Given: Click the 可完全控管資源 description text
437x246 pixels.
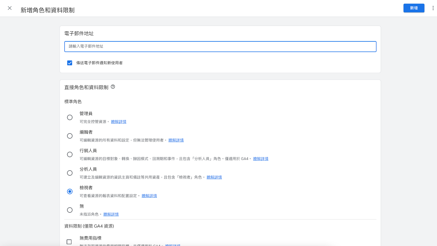Looking at the screenshot, I should point(94,122).
